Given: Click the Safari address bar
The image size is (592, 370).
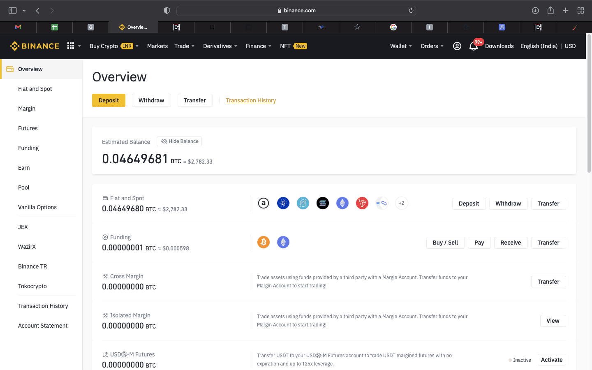Looking at the screenshot, I should pos(296,11).
